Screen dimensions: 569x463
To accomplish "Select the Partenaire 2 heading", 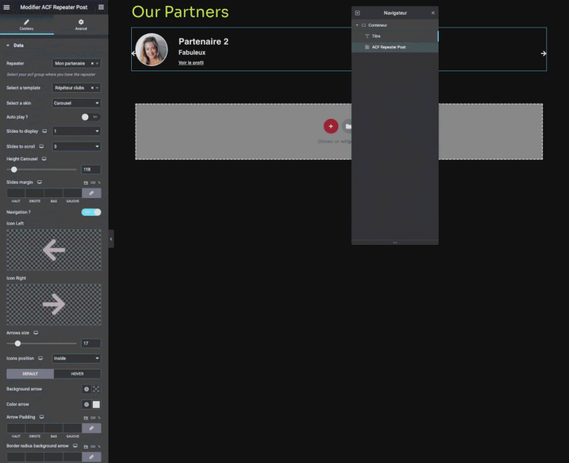I will 204,42.
